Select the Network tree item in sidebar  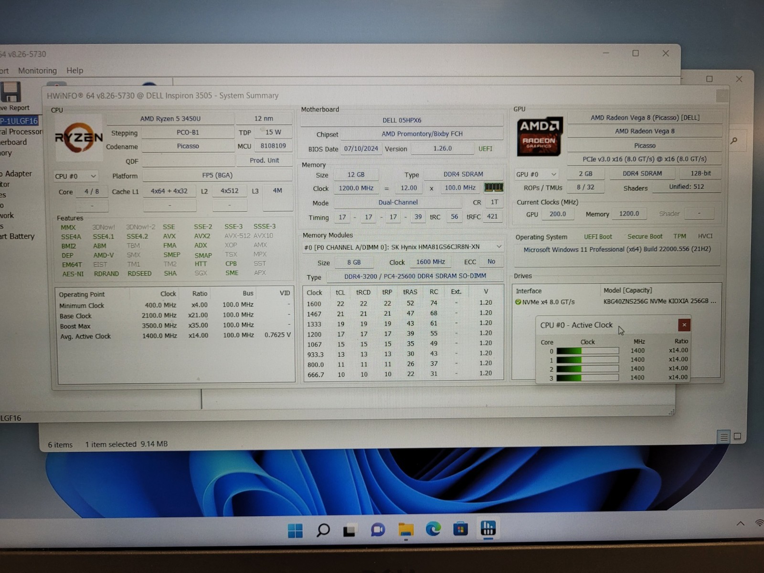point(7,215)
